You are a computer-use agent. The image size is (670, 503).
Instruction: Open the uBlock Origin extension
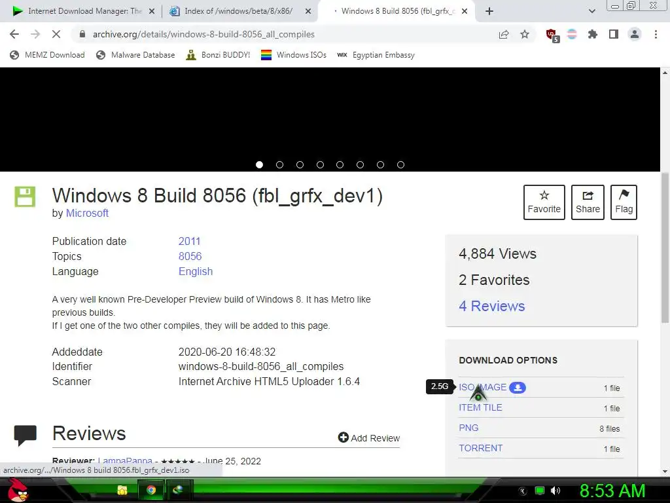point(552,35)
